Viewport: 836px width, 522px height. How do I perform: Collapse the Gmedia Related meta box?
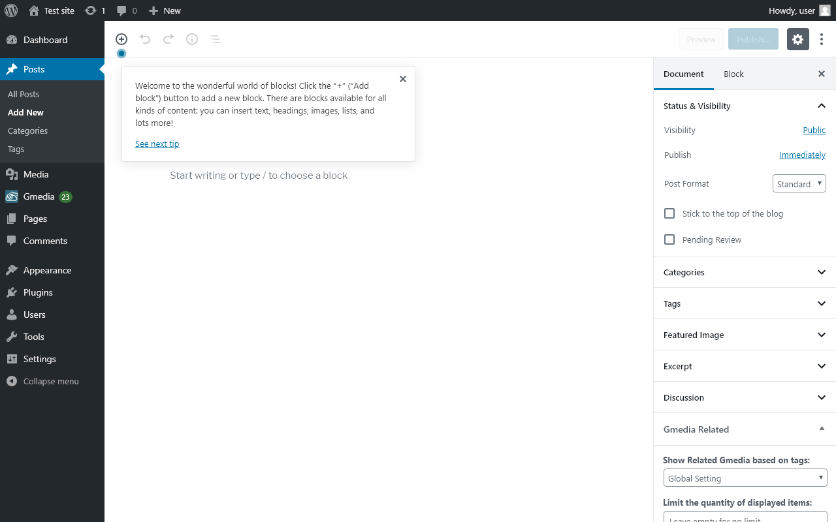click(822, 429)
